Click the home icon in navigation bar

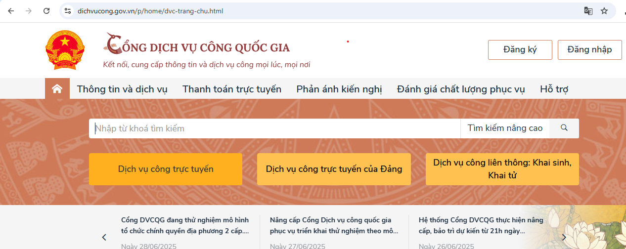(57, 89)
